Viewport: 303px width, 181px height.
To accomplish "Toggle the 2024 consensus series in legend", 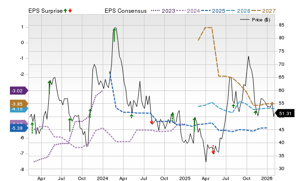I will [188, 11].
